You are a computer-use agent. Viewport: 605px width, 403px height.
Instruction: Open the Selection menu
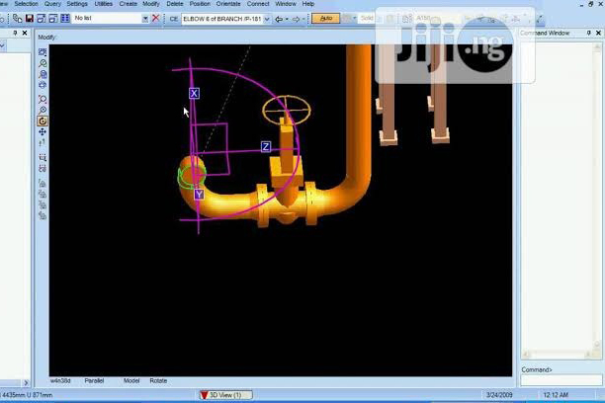coord(27,4)
